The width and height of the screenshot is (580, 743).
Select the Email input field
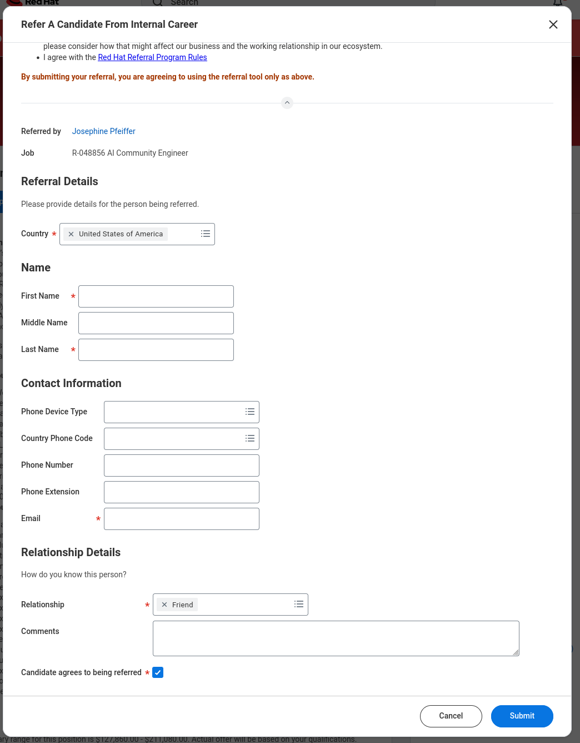coord(182,519)
